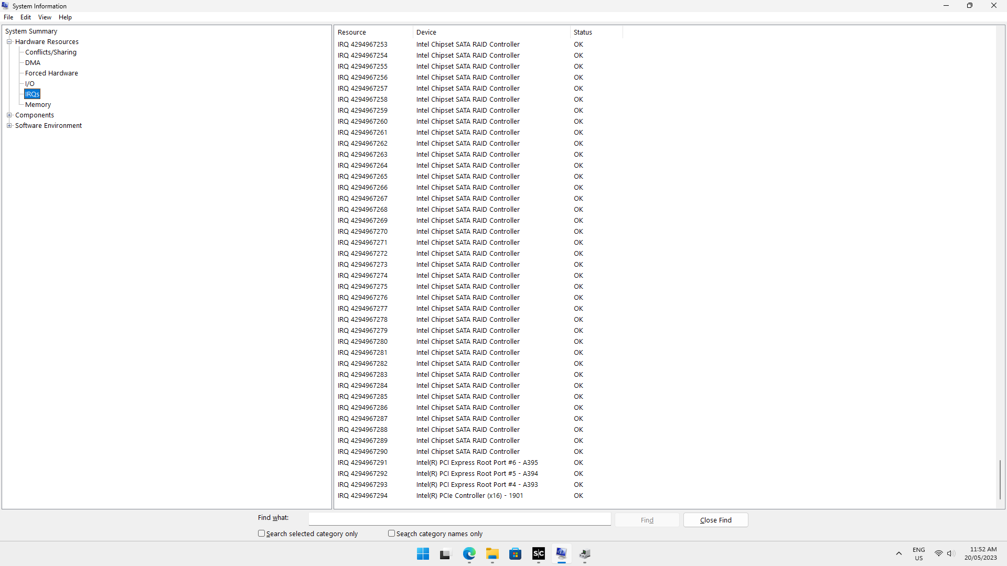The width and height of the screenshot is (1007, 566).
Task: Select row IRQ 4294967286
Action: (x=478, y=408)
